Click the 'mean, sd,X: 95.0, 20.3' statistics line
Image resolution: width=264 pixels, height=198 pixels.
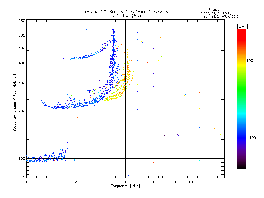tap(219, 16)
